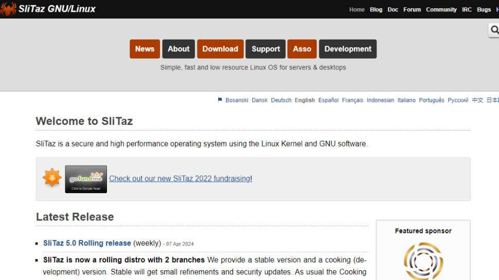499x280 pixels.
Task: Switch language to 中文
Action: [x=477, y=100]
